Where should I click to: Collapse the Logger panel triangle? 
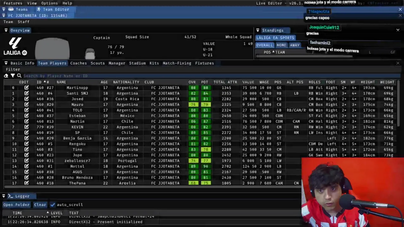(4, 196)
